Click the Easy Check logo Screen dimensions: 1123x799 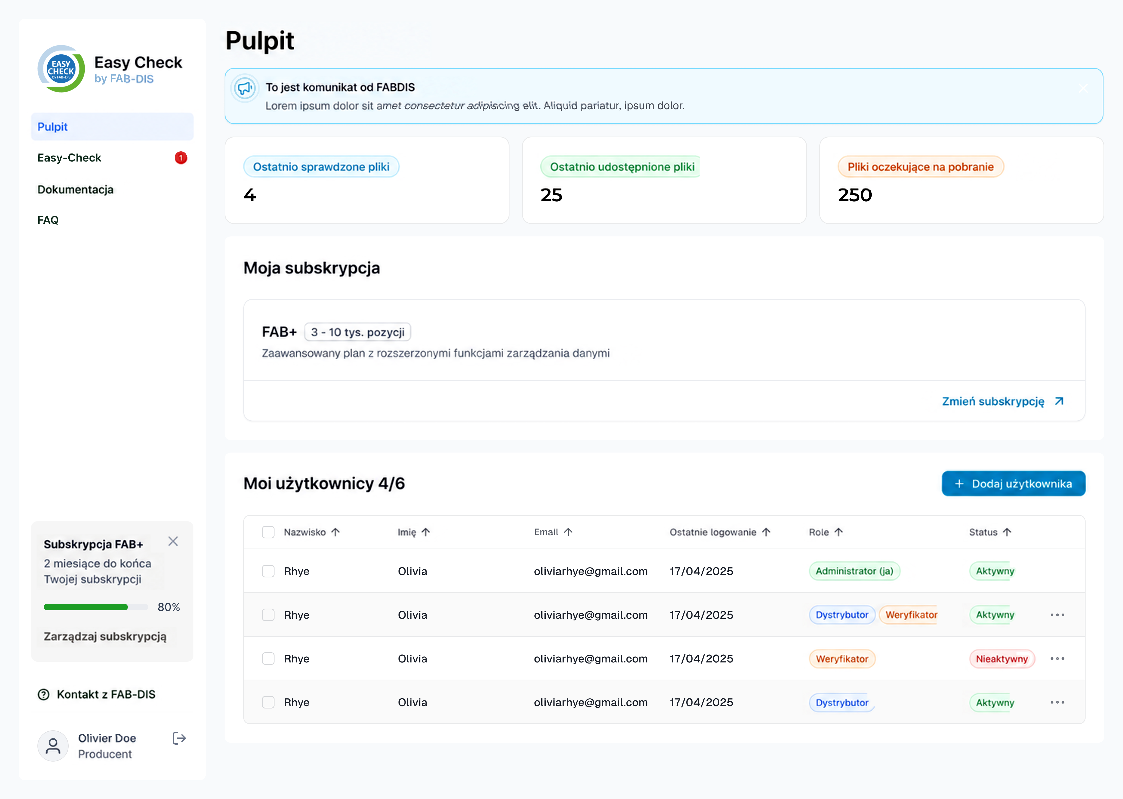[61, 69]
